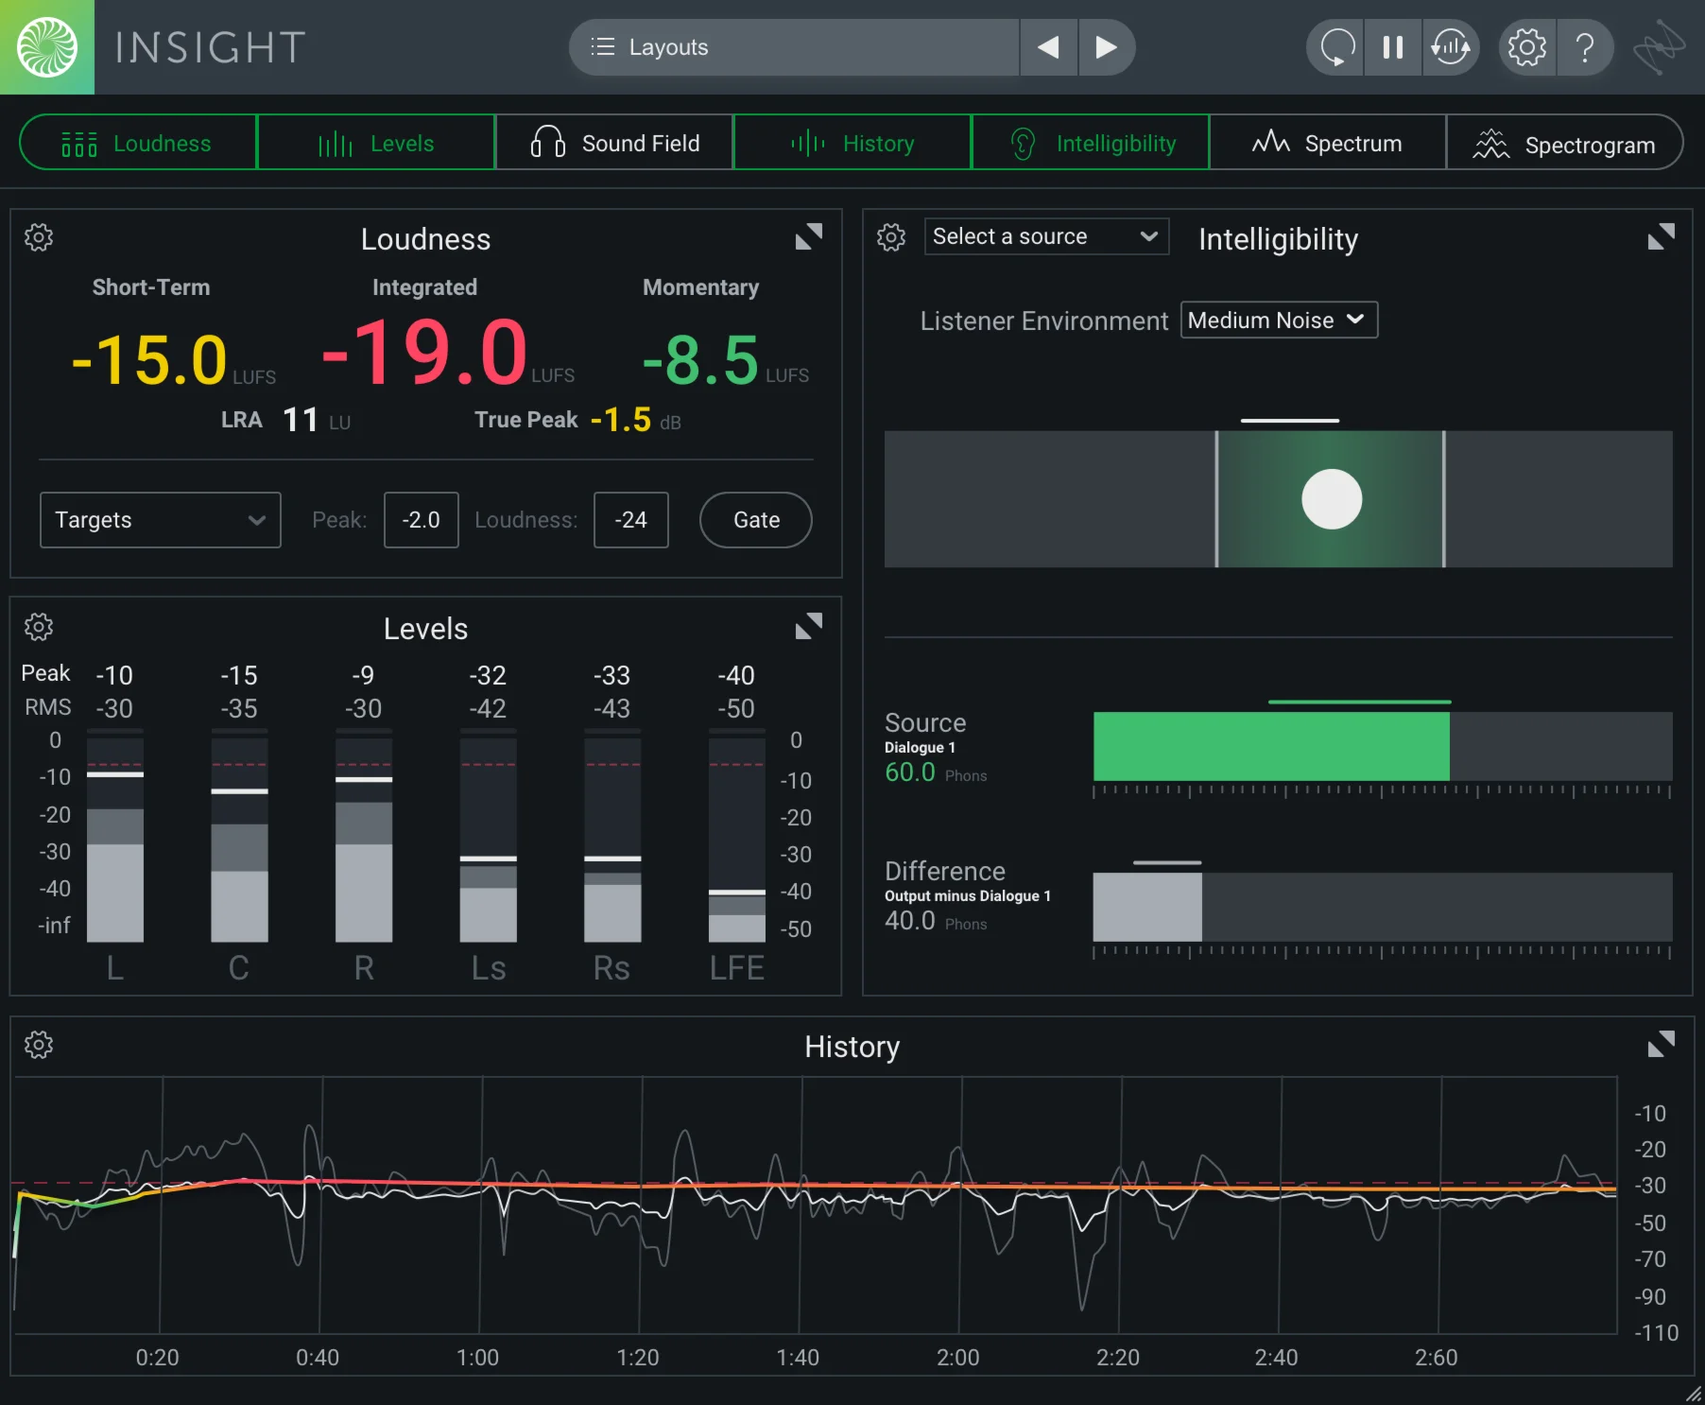Click the meter sync icon beside the pause button
The image size is (1705, 1405).
point(1452,47)
